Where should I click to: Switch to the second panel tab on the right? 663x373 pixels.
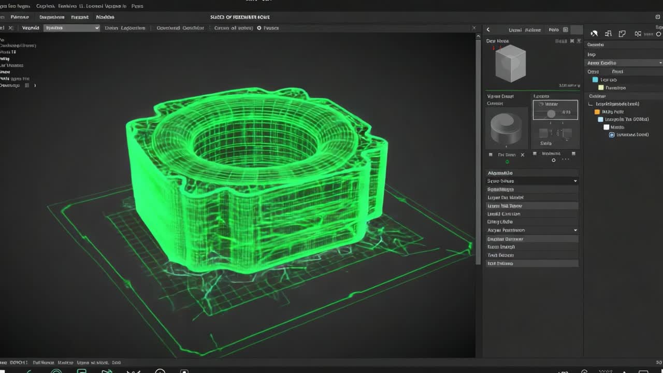point(551,154)
